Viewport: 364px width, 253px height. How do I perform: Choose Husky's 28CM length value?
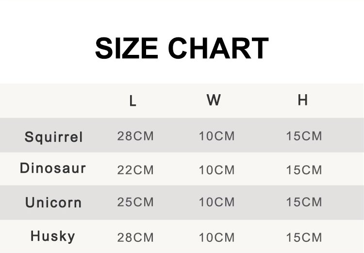tap(135, 238)
